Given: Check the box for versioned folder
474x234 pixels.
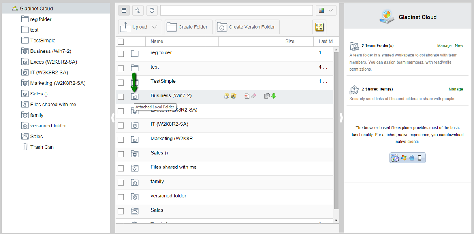Looking at the screenshot, I should pyautogui.click(x=121, y=197).
